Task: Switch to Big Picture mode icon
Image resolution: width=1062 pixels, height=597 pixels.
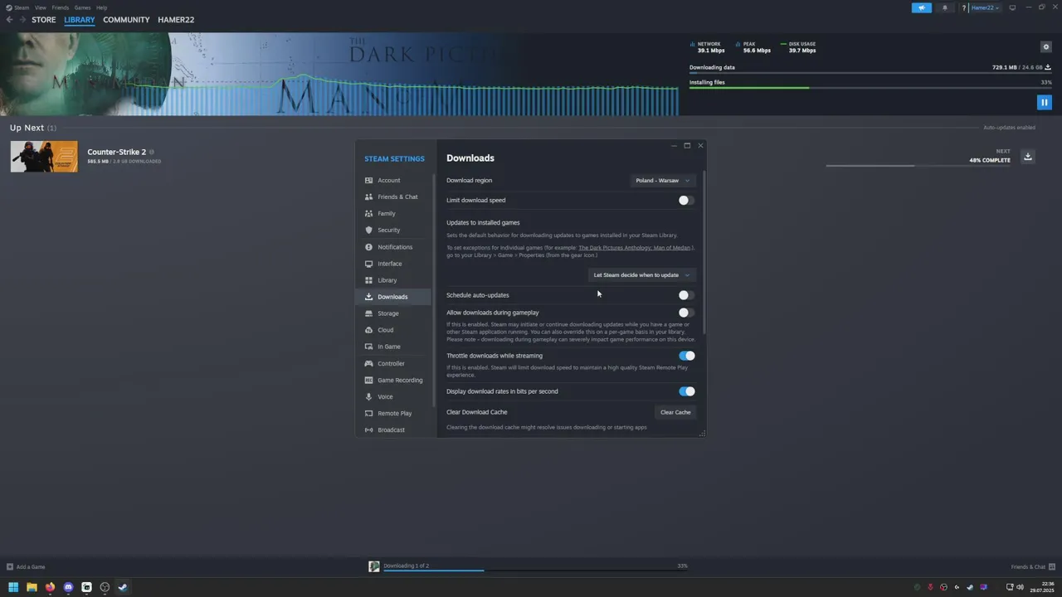Action: click(1012, 7)
